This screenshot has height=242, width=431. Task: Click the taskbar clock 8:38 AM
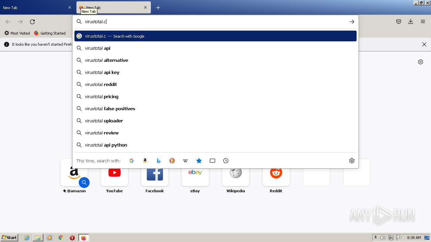coord(414,238)
